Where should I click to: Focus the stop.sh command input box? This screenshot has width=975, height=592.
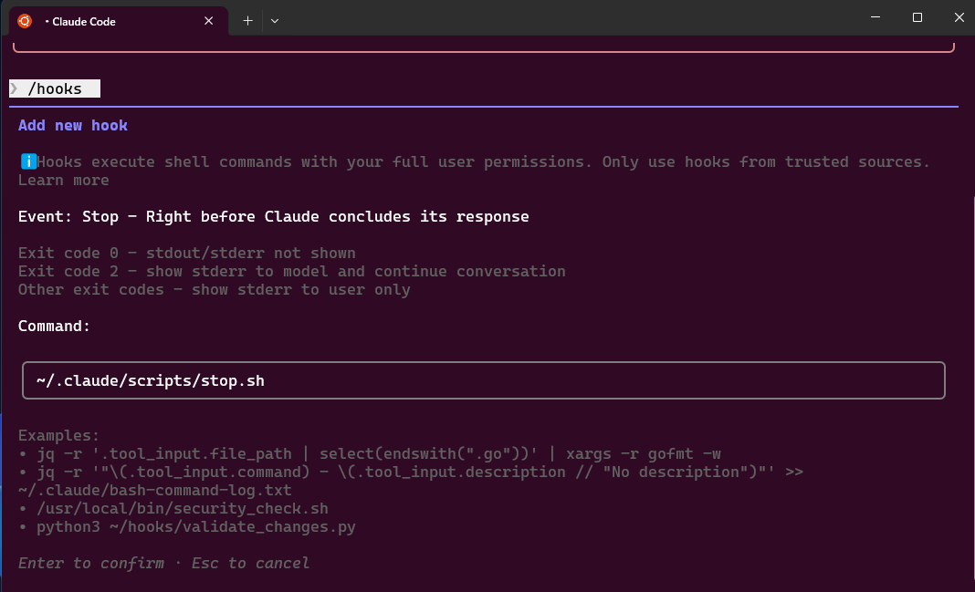coord(483,380)
